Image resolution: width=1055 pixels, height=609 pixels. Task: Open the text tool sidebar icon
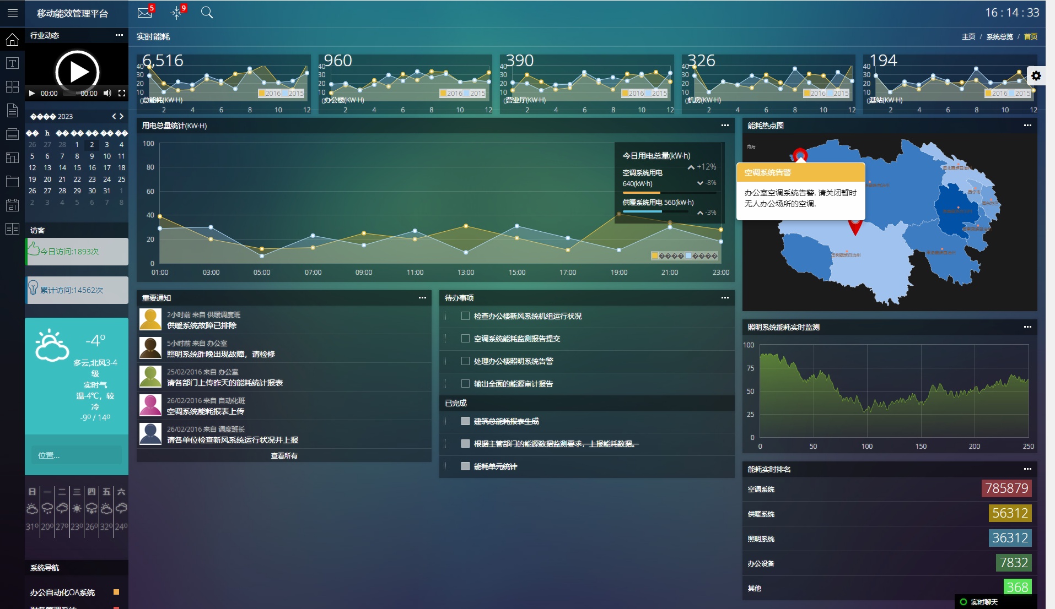pos(12,63)
